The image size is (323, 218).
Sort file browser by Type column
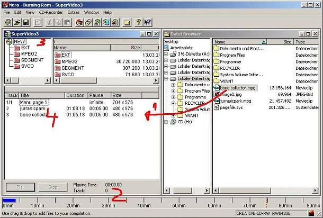click(x=306, y=42)
